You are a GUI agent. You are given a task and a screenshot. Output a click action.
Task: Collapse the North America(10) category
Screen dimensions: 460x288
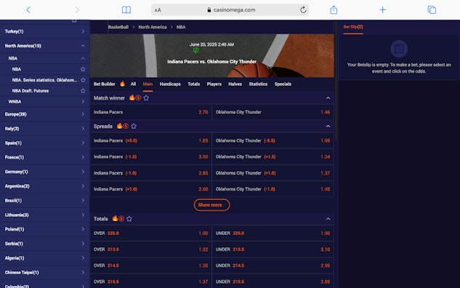coord(45,46)
